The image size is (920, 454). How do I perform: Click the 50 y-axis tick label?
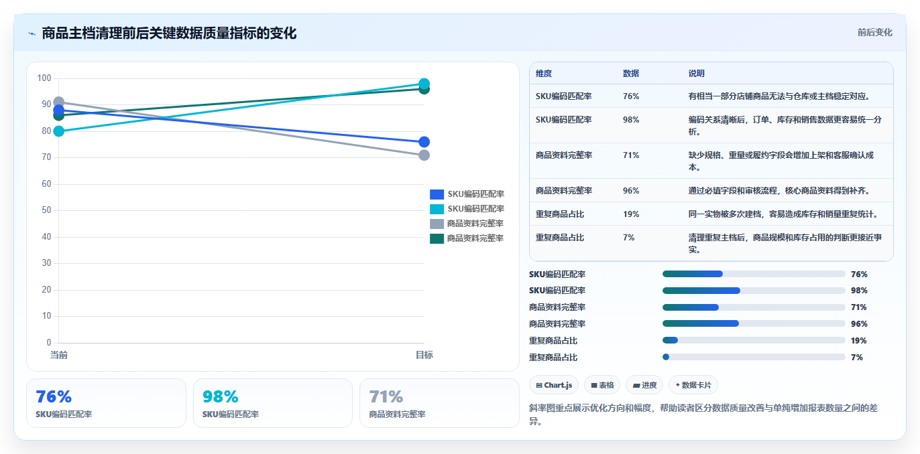pos(46,210)
